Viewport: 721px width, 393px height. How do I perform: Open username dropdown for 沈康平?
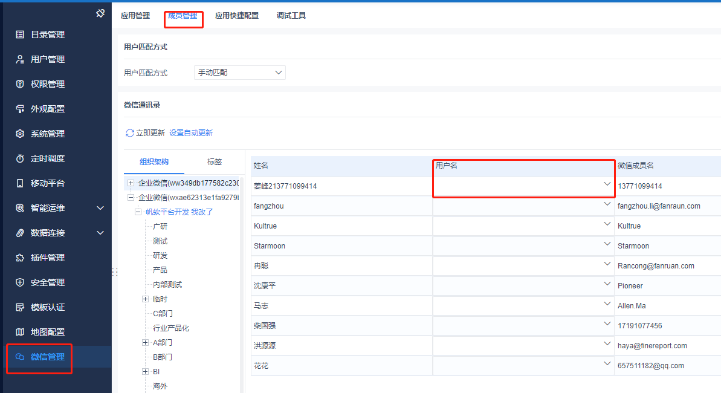607,284
